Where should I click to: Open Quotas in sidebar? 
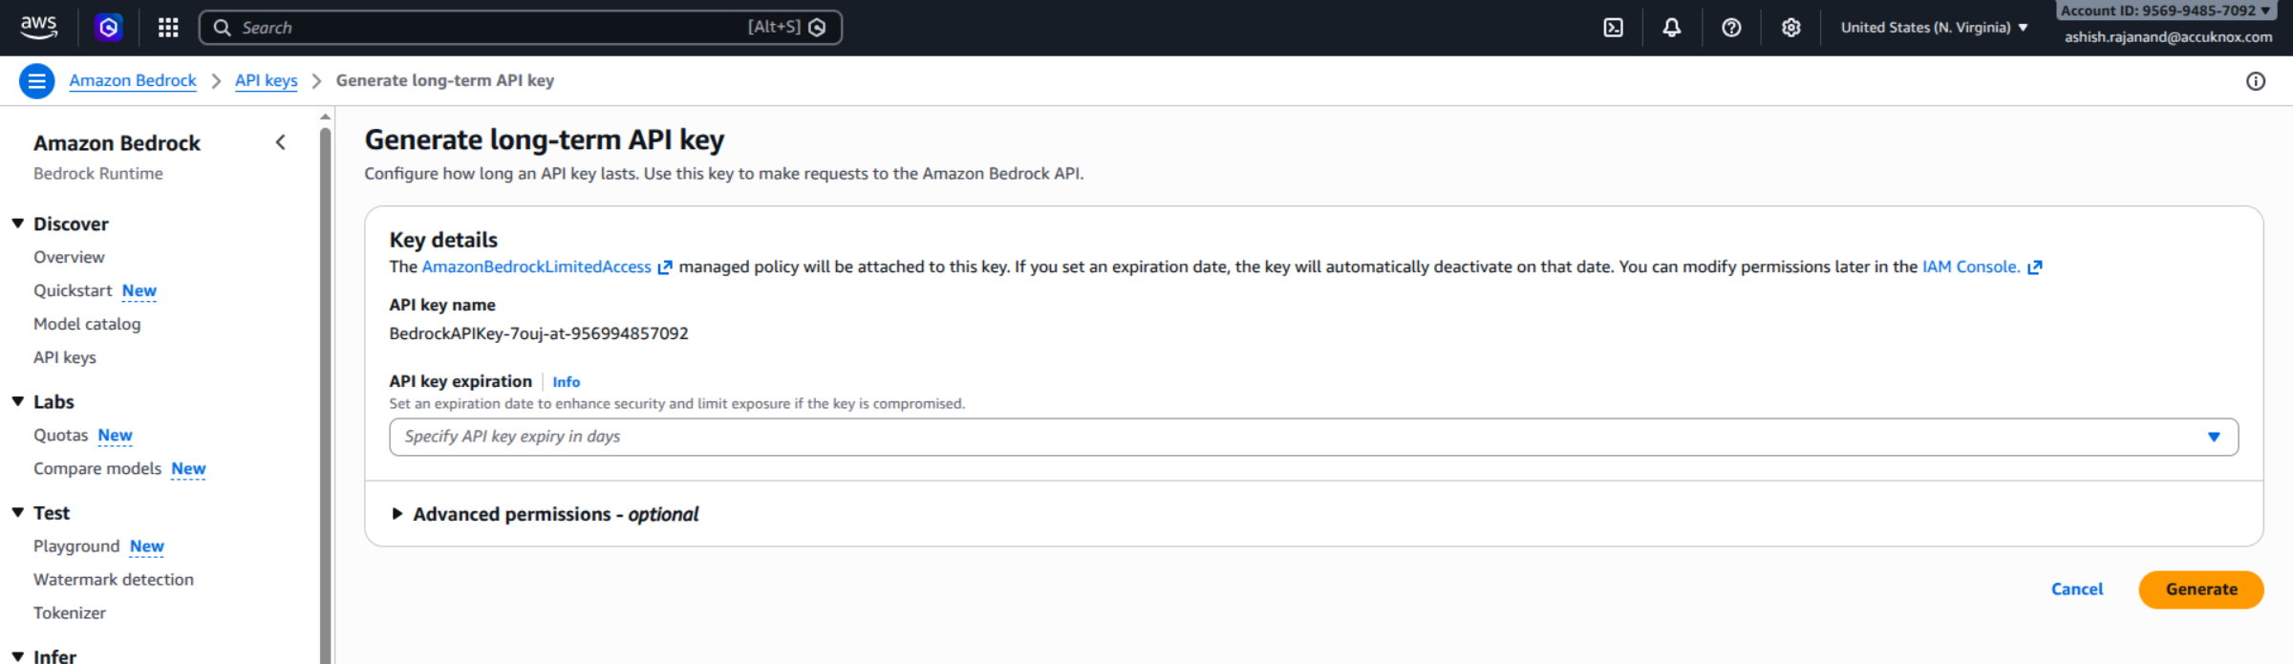coord(60,436)
